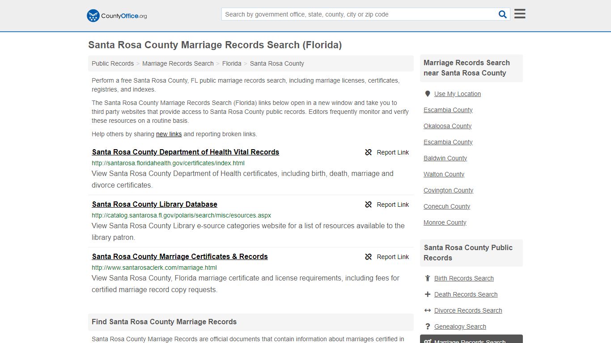Click Report Link icon for Department of Health Vital Records
This screenshot has width=611, height=343.
(369, 152)
